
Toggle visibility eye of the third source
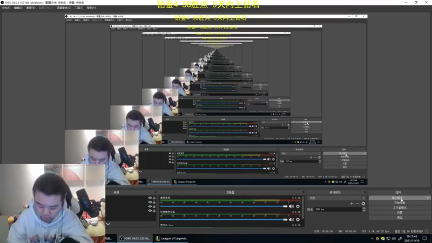[x=150, y=206]
